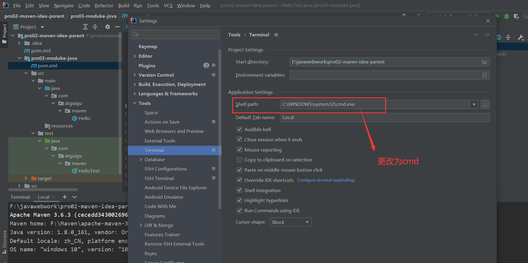Screen dimensions: 528x263
Task: Toggle Run Commands using IDE checkbox
Action: click(239, 210)
